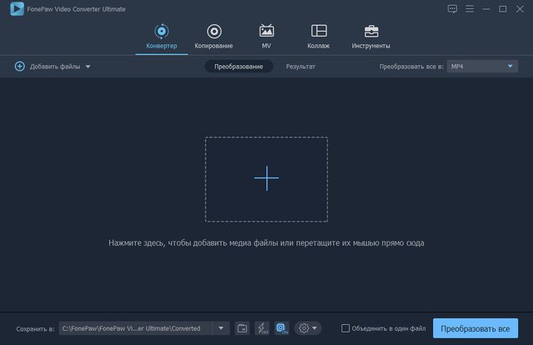The width and height of the screenshot is (533, 345).
Task: Open the Конвертер tab
Action: (x=162, y=37)
